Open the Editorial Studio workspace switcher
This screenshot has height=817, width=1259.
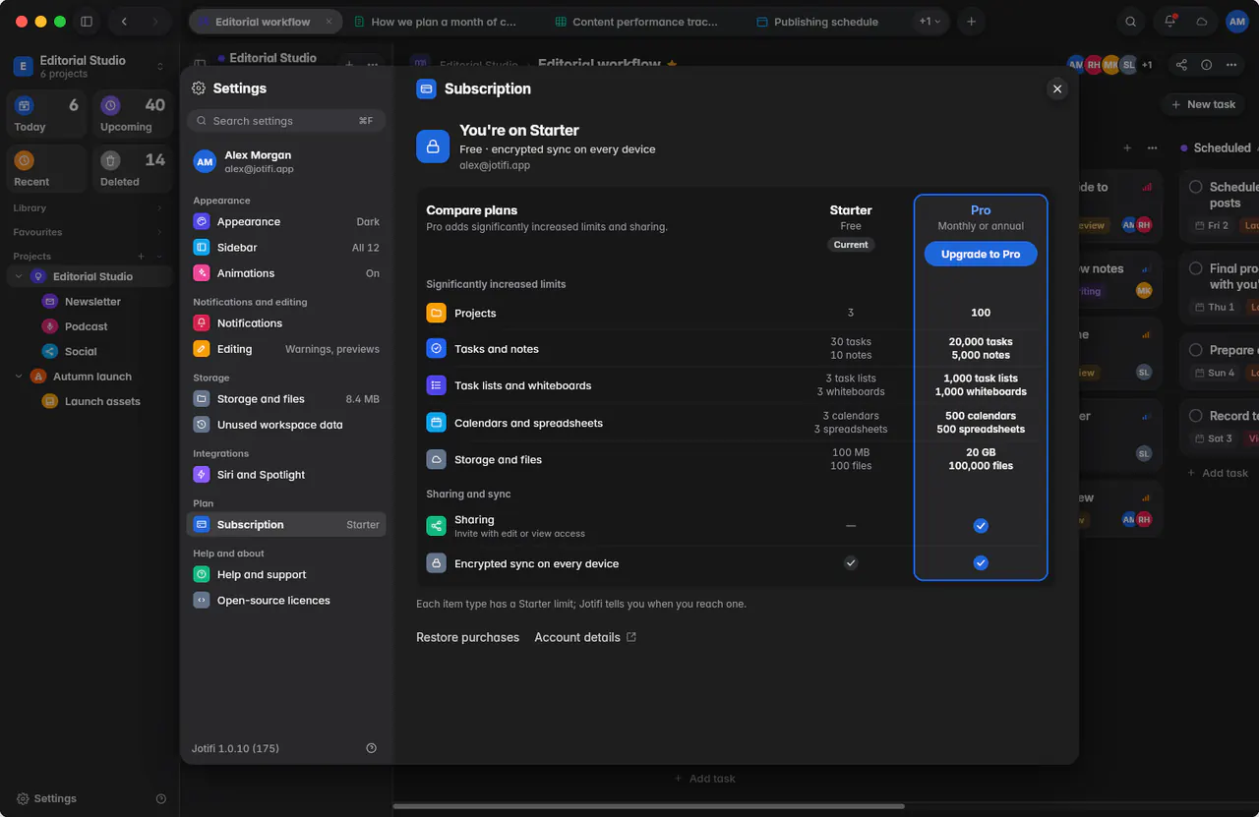point(90,66)
